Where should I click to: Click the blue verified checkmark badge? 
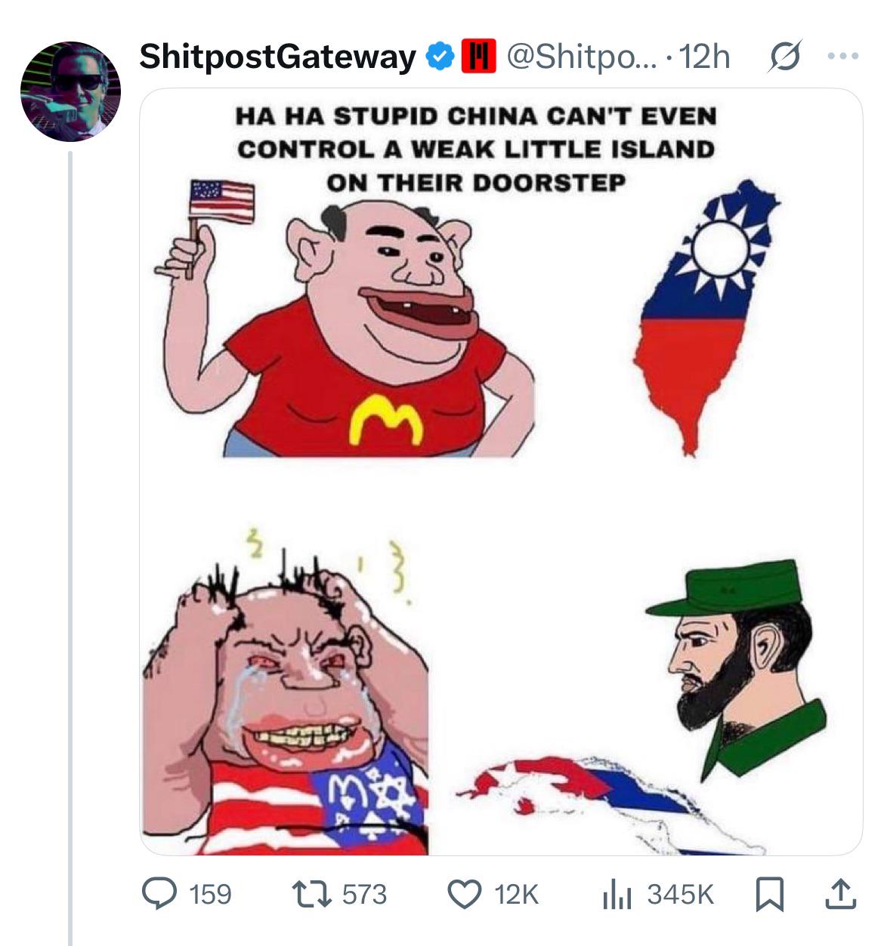[440, 57]
